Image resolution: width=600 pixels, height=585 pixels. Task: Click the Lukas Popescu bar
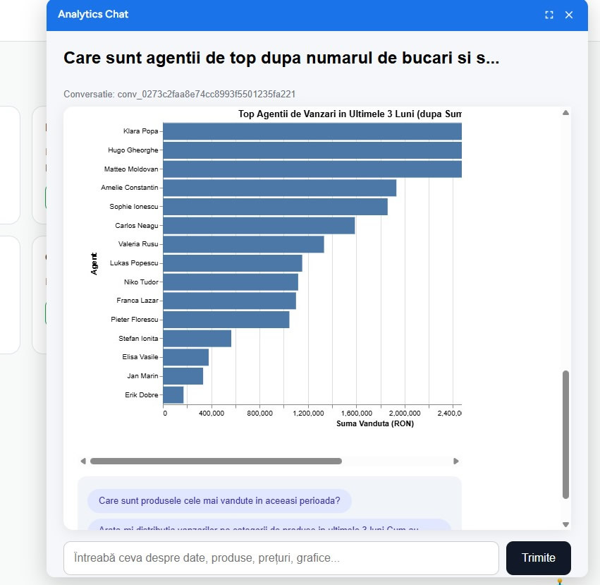pyautogui.click(x=233, y=263)
